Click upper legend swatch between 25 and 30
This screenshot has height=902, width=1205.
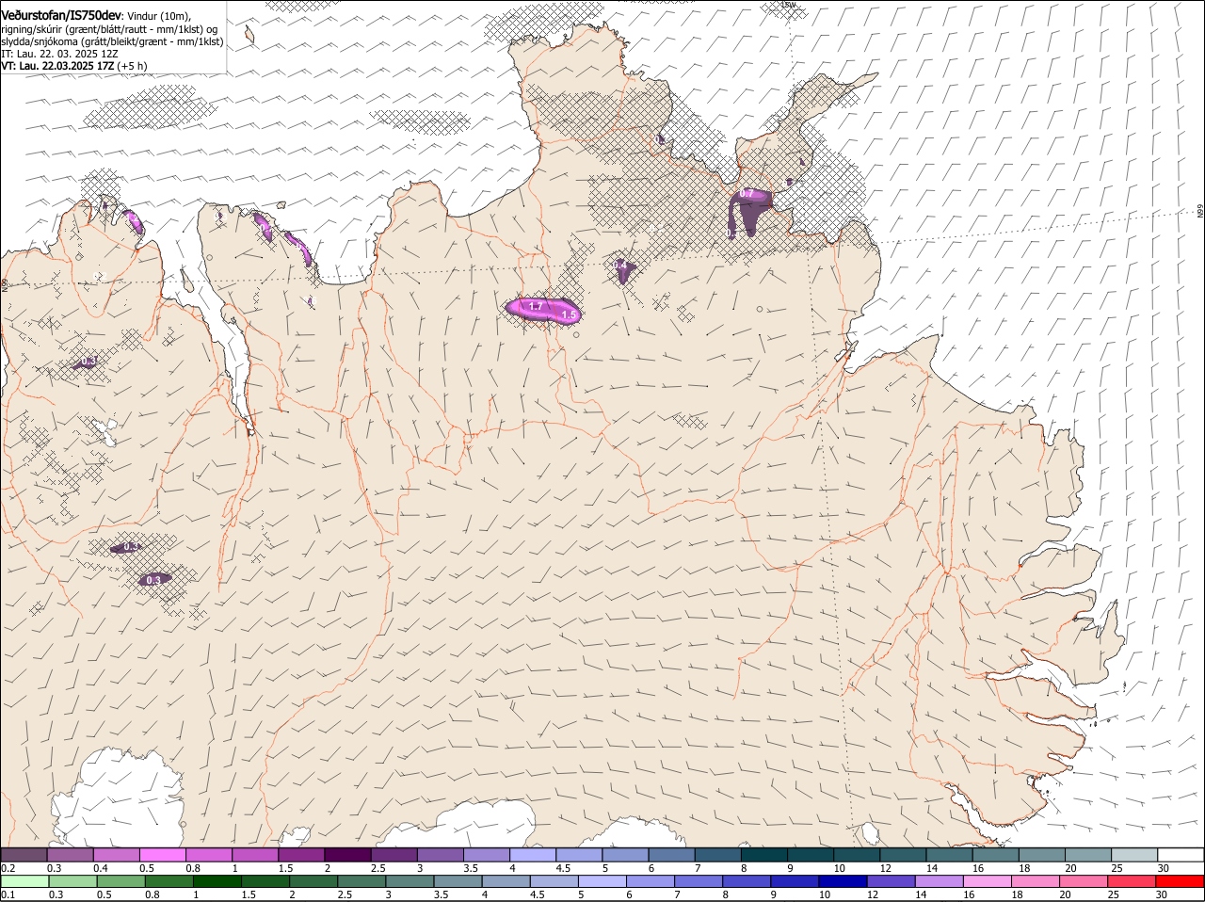click(x=1135, y=855)
